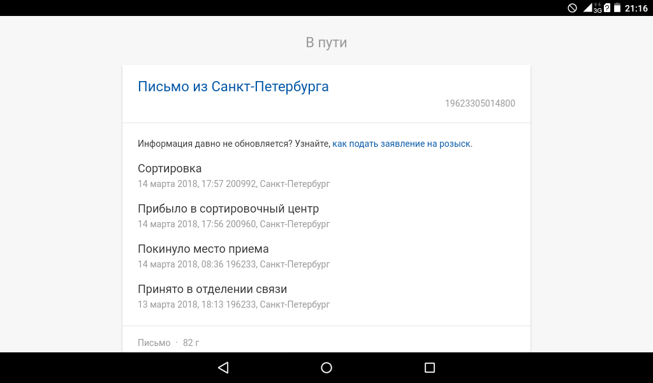This screenshot has width=653, height=383.
Task: Open recent apps with the square icon
Action: click(430, 368)
